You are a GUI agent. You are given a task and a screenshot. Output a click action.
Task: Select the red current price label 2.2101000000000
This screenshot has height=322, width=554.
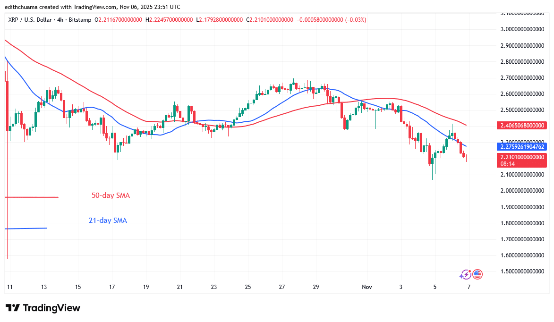click(521, 158)
